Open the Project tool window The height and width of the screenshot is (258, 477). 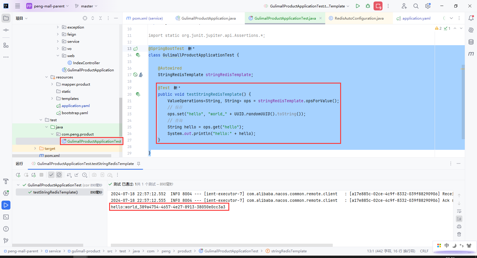point(6,18)
